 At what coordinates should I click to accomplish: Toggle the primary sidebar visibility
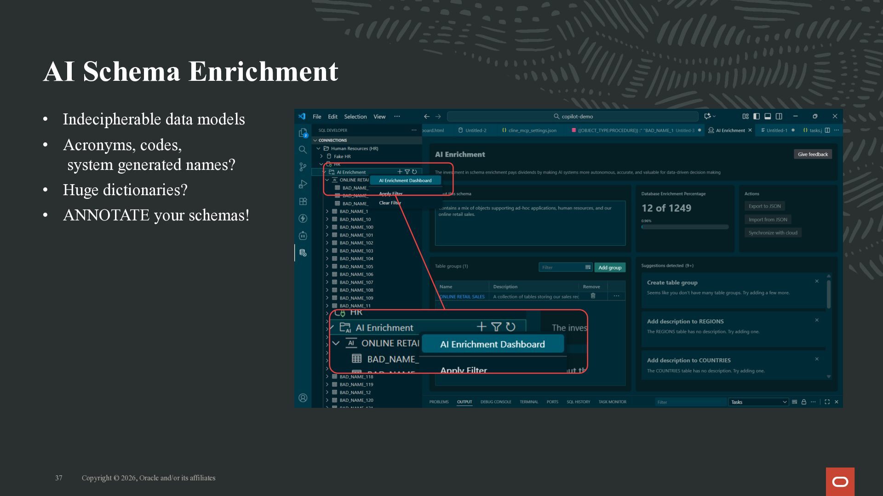point(757,116)
